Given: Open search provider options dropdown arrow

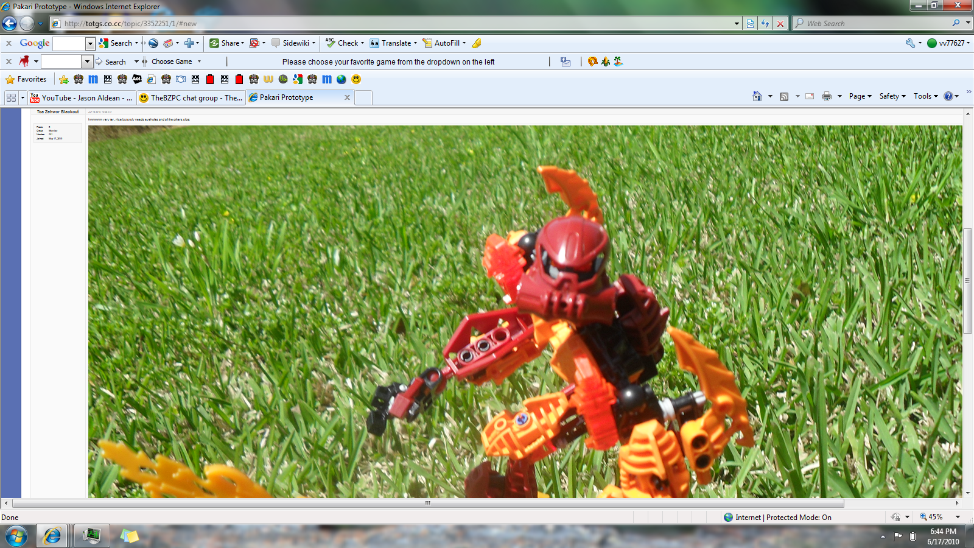Looking at the screenshot, I should coord(968,23).
